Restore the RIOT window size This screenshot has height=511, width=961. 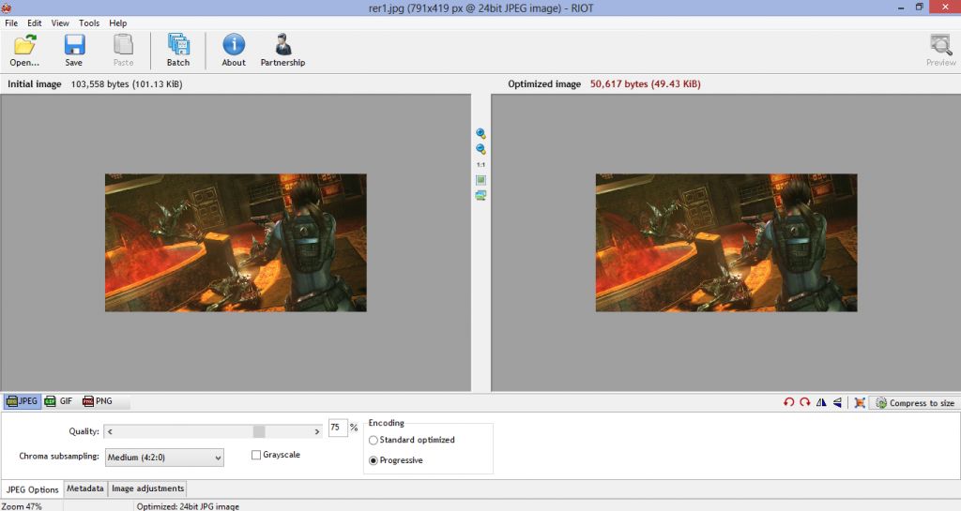pyautogui.click(x=919, y=8)
